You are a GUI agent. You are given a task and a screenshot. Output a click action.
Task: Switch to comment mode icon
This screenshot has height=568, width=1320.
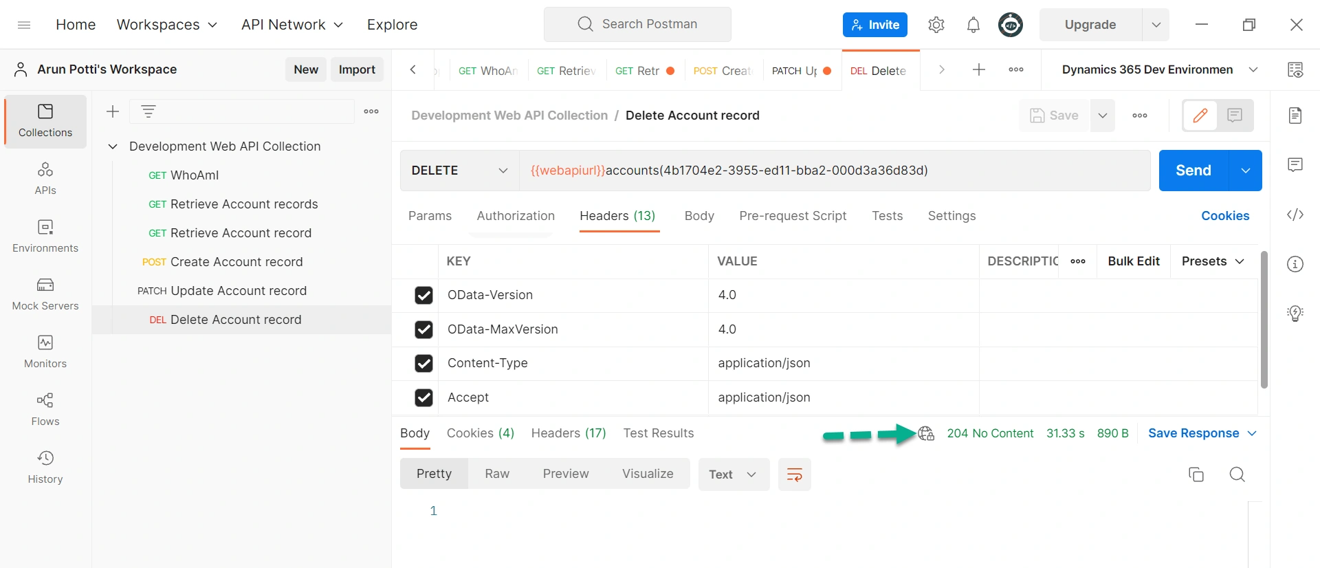pos(1235,116)
